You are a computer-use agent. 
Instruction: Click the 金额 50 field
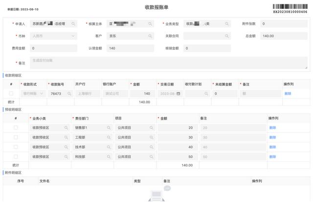coord(178,157)
